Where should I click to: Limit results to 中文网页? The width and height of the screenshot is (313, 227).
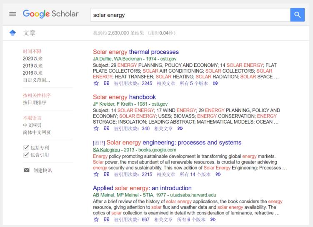(x=32, y=125)
